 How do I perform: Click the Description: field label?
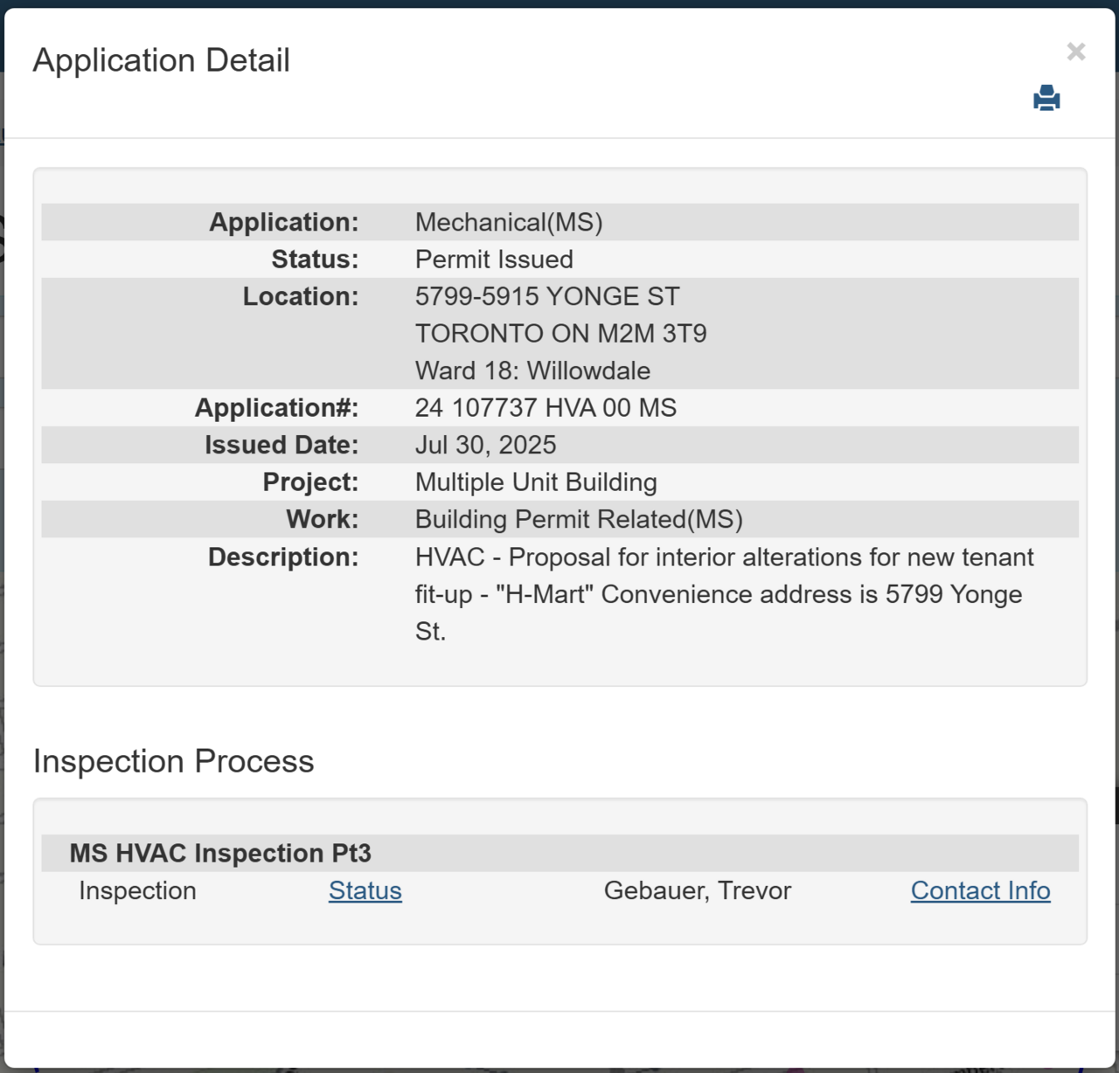283,557
